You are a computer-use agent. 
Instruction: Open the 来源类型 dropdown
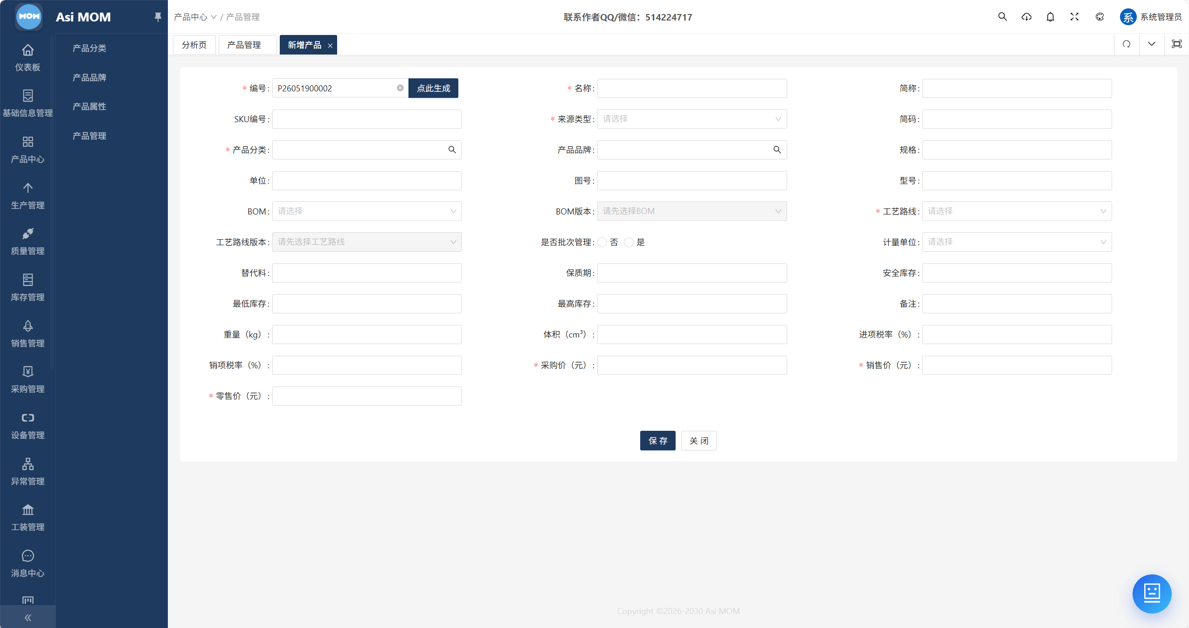point(691,119)
